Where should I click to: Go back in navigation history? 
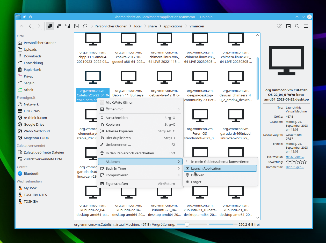[31, 26]
